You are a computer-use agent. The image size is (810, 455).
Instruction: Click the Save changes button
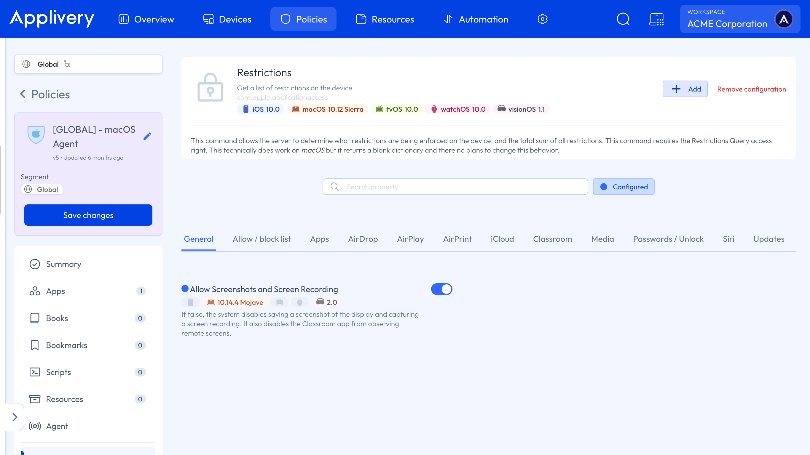click(88, 215)
